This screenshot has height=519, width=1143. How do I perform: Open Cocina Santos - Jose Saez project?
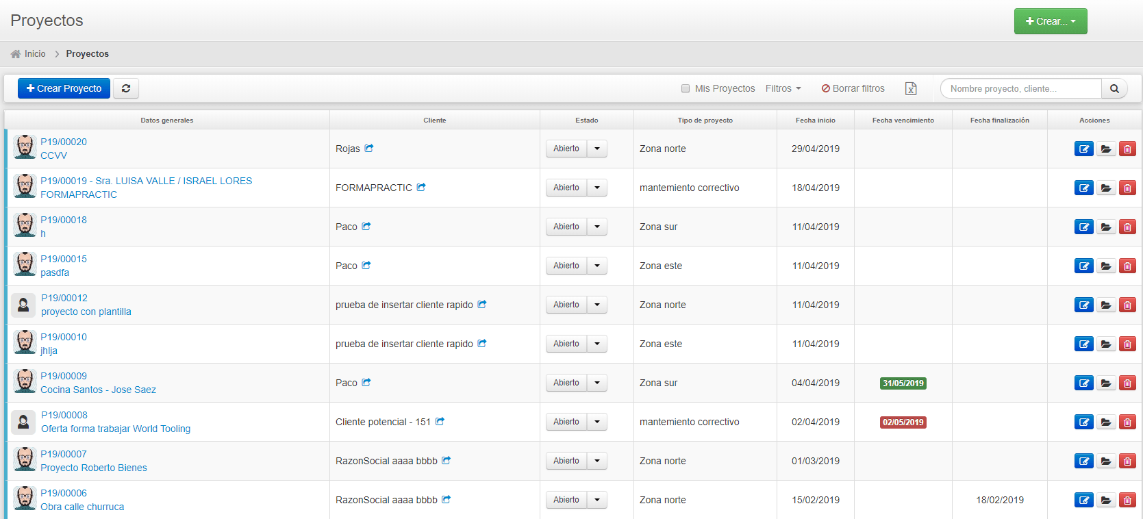98,390
